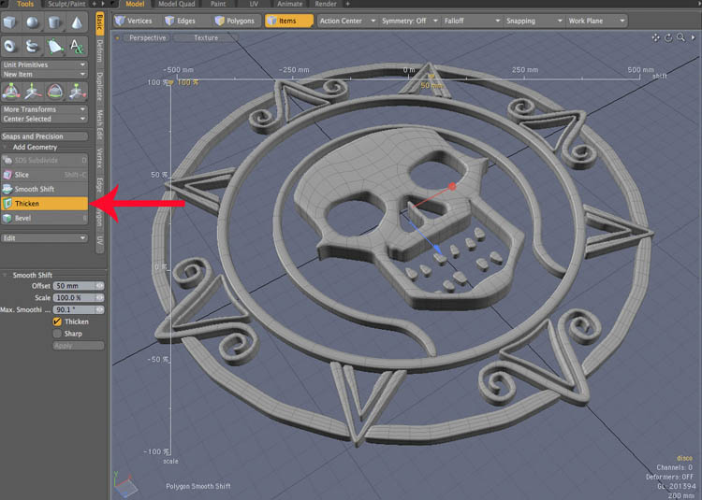
Task: Click the Apply button
Action: pyautogui.click(x=79, y=346)
